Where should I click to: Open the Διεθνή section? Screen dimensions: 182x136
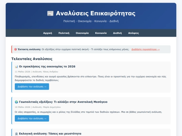click(x=117, y=33)
